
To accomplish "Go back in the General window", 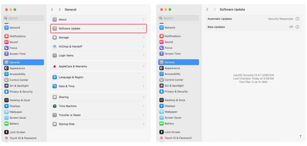I will [52, 9].
